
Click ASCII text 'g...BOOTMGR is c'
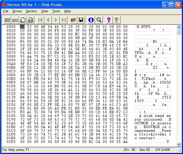pyautogui.click(x=153, y=127)
